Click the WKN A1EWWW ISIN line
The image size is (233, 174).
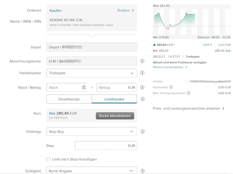81,25
